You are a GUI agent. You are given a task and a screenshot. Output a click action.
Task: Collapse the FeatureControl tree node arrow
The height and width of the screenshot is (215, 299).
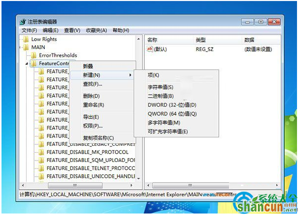[27, 64]
